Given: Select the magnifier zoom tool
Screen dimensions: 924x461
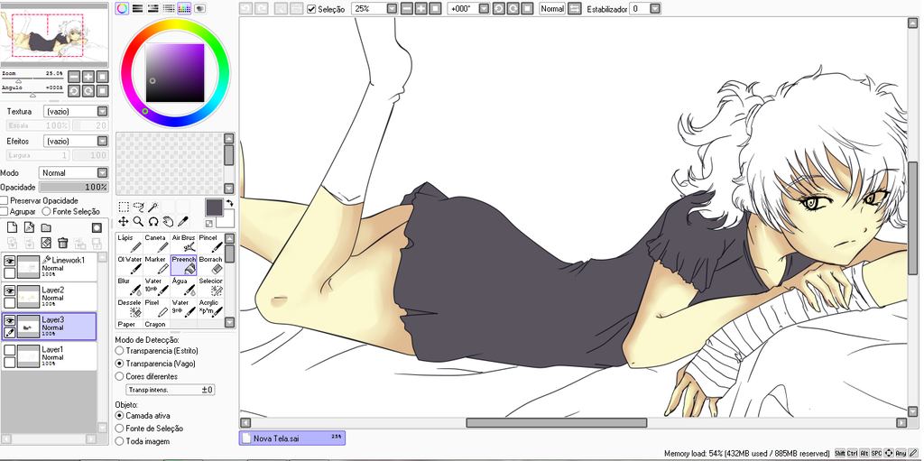Looking at the screenshot, I should point(138,221).
